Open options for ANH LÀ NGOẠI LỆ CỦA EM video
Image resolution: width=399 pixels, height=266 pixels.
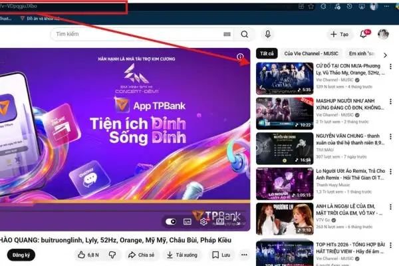[x=390, y=207]
